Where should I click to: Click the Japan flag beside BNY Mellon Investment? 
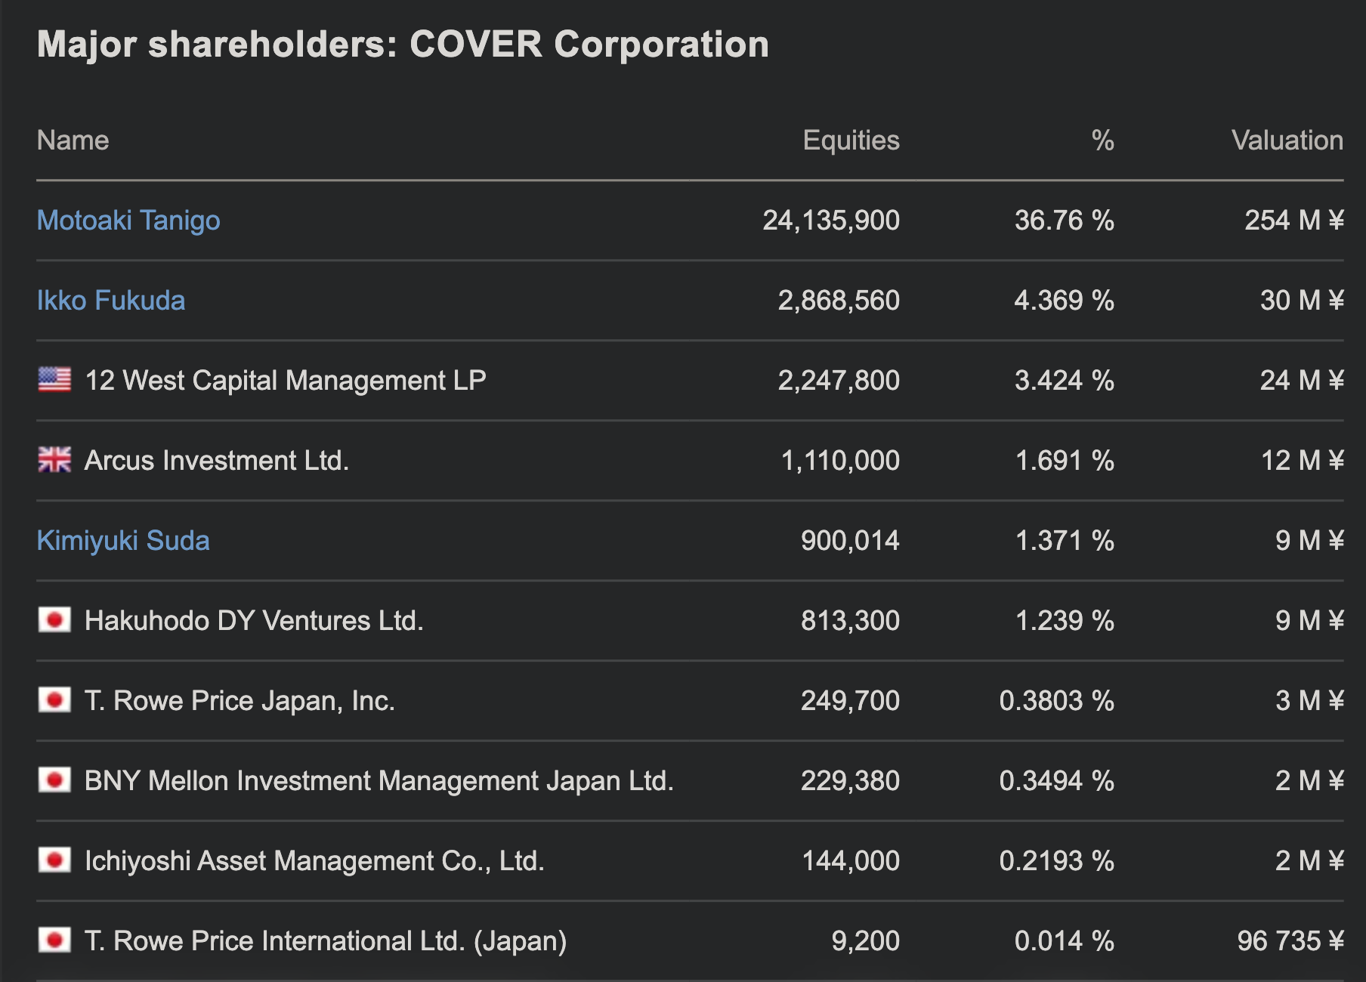click(x=54, y=780)
